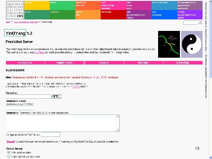Follow the NetPhos link
The image size is (212, 159).
click(x=39, y=52)
